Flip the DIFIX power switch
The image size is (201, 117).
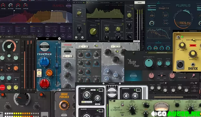click(x=178, y=37)
